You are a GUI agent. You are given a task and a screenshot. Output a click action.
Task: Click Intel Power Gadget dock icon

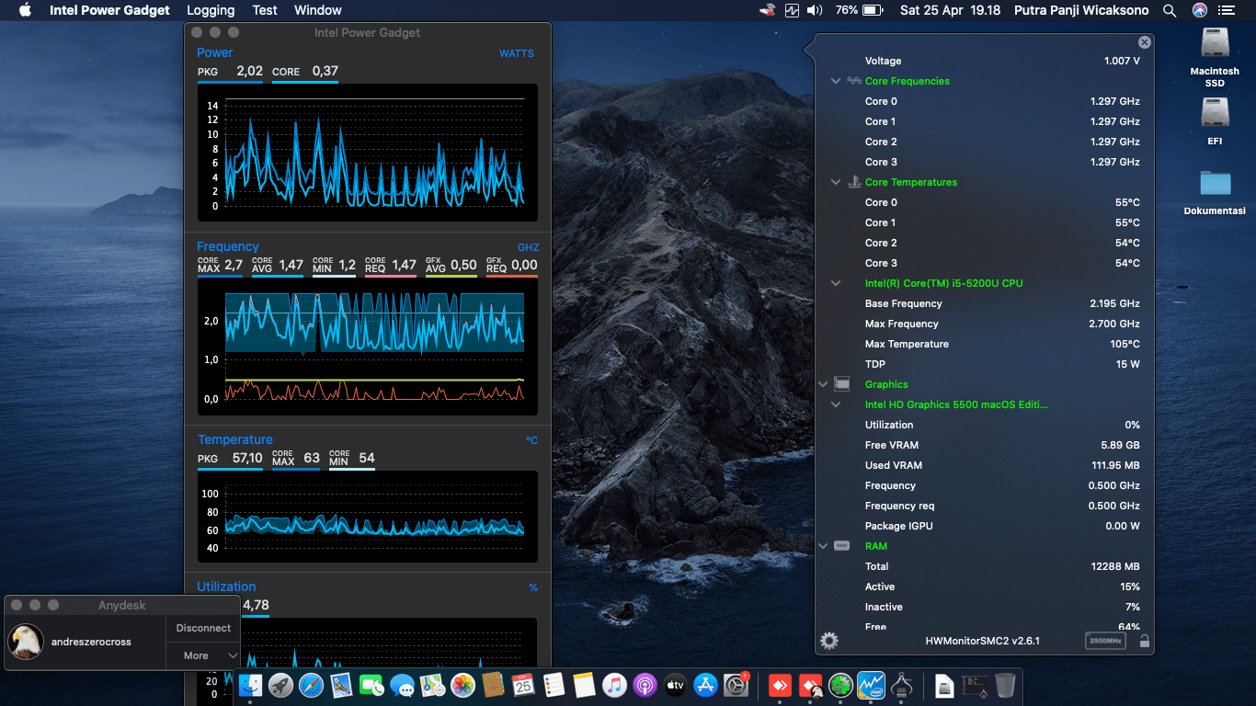tap(871, 685)
